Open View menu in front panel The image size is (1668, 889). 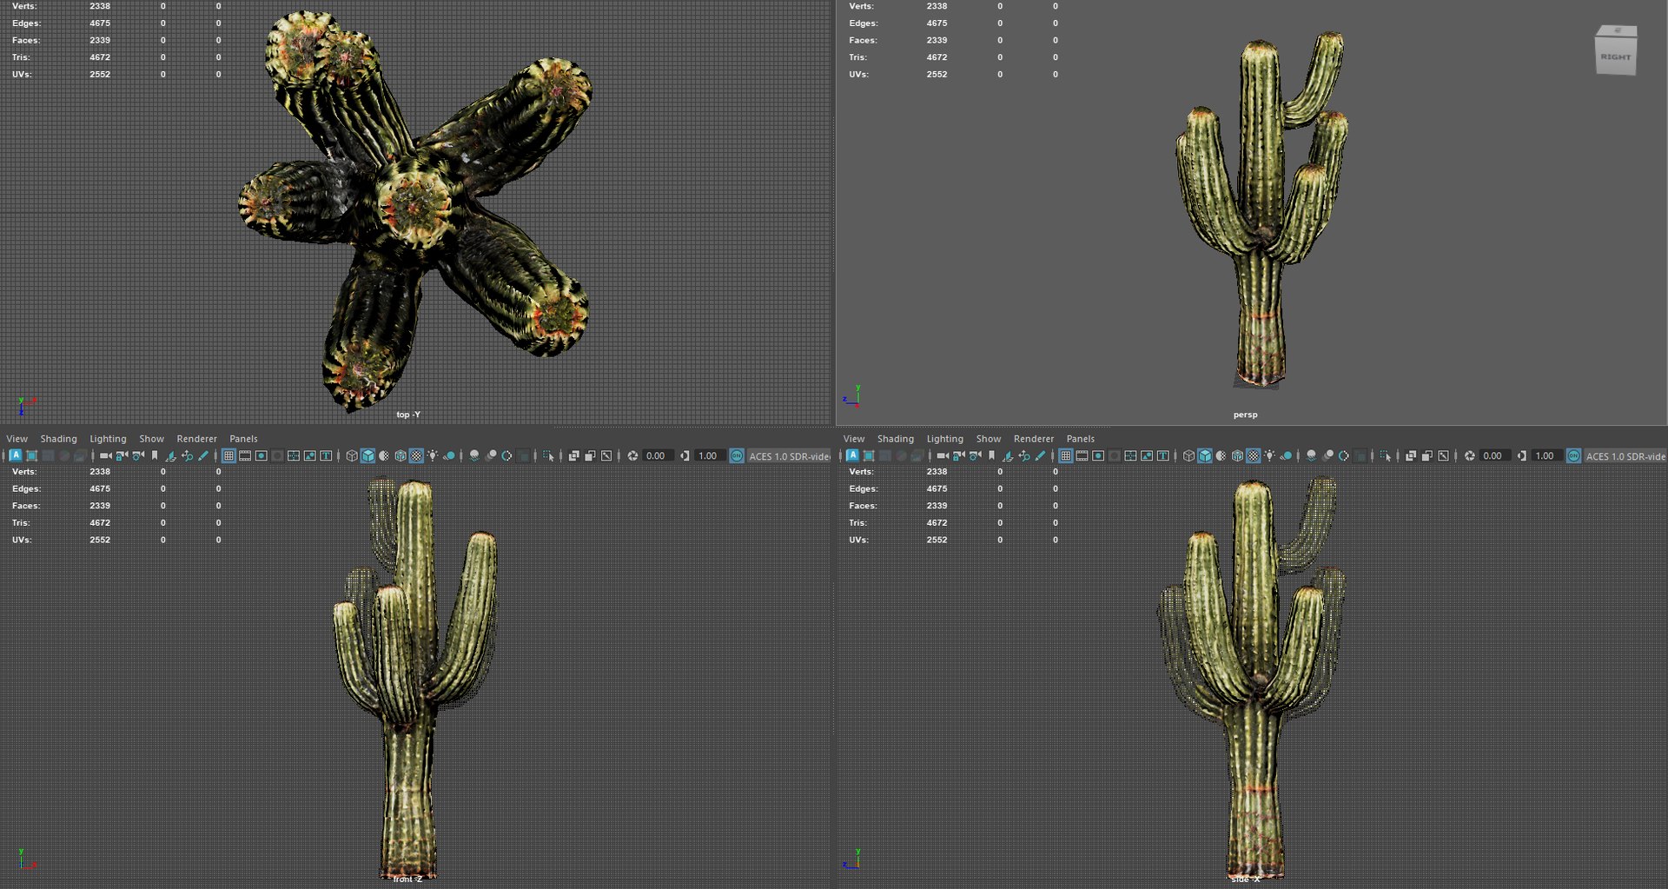tap(17, 439)
